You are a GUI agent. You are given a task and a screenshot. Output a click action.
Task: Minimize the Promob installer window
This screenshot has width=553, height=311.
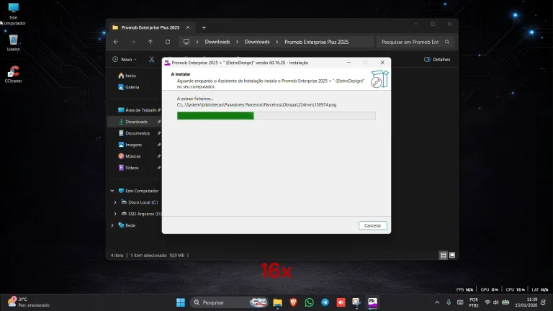[x=349, y=63]
